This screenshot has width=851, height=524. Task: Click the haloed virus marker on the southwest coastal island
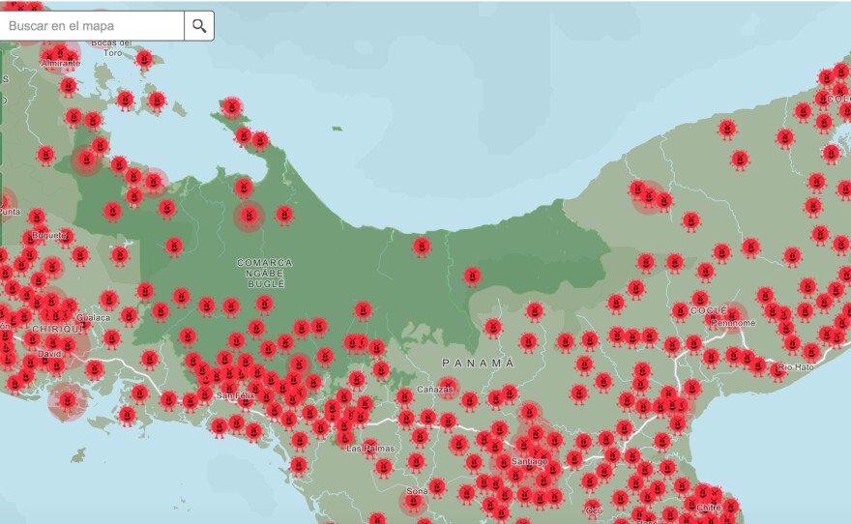pyautogui.click(x=67, y=398)
